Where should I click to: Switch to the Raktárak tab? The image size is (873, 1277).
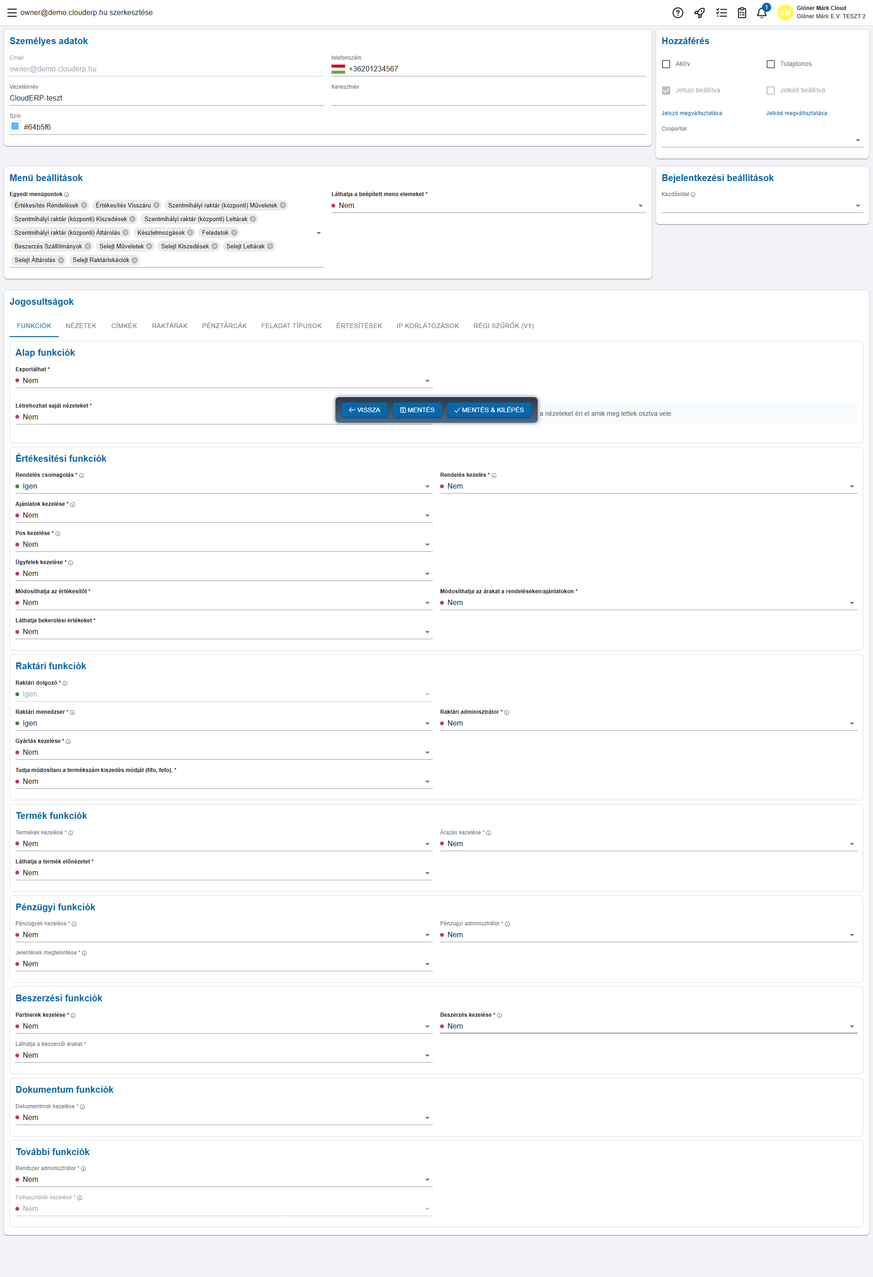[169, 326]
